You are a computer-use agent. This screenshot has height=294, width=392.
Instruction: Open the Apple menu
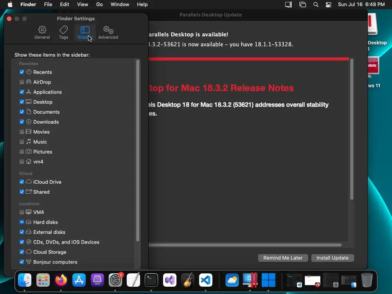click(x=10, y=5)
